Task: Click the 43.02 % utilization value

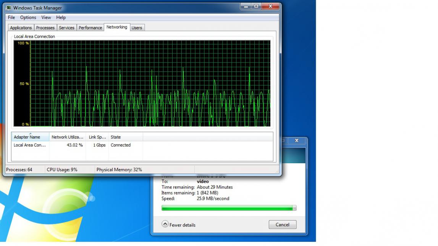Action: 74,145
